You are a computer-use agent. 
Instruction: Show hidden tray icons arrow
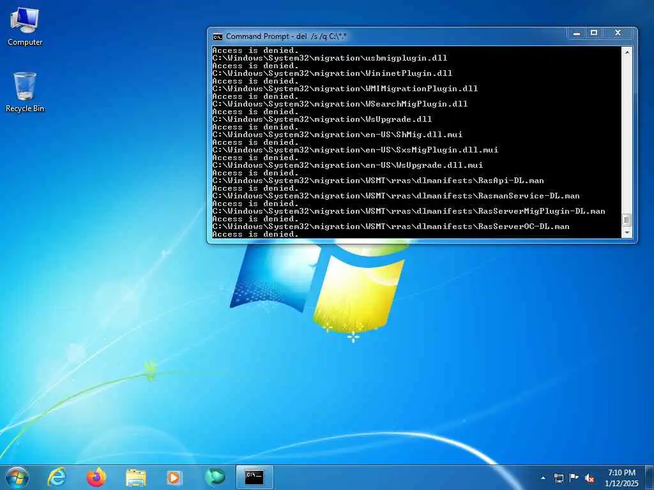click(543, 478)
